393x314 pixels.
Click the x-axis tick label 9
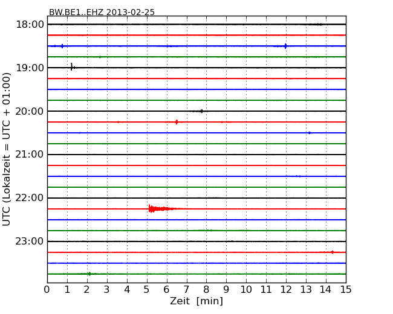pos(226,289)
